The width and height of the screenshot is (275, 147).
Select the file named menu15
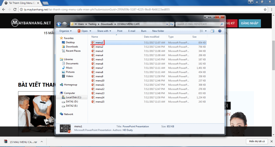pyautogui.click(x=100, y=102)
